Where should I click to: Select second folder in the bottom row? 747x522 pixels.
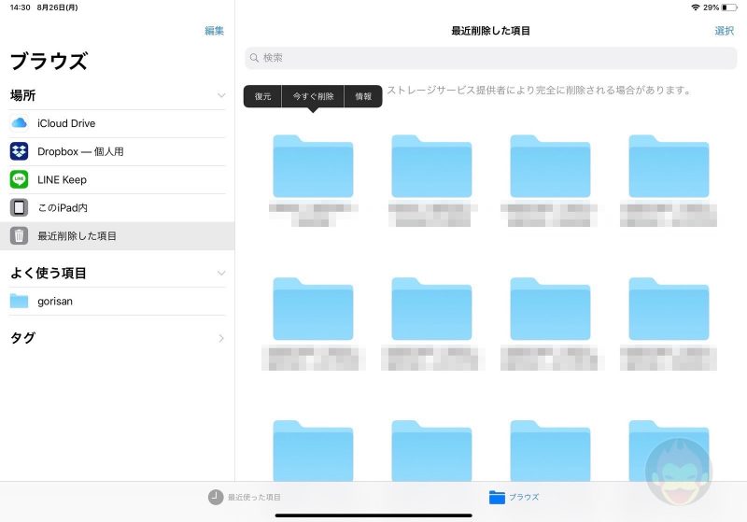coord(431,450)
